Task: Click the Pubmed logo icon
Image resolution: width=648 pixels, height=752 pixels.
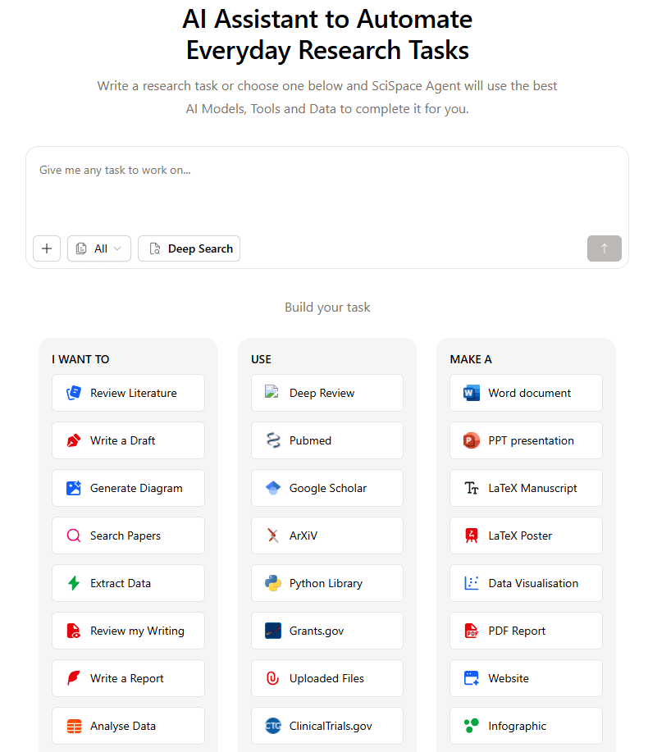Action: click(x=273, y=440)
